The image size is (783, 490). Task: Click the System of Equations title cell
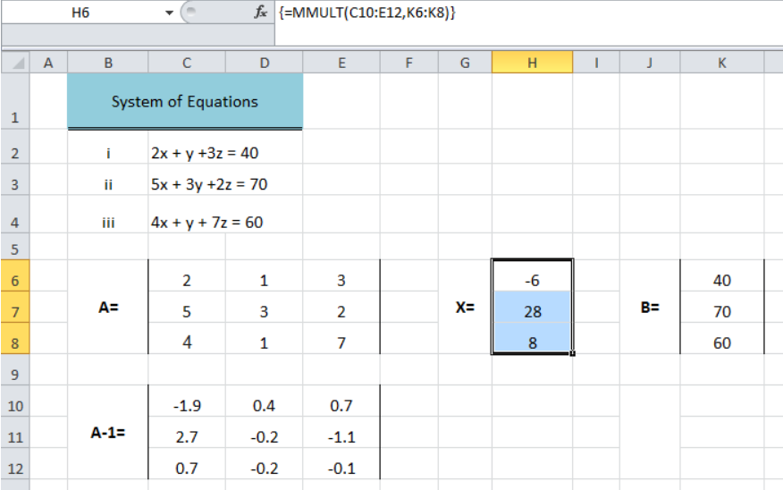[x=185, y=101]
